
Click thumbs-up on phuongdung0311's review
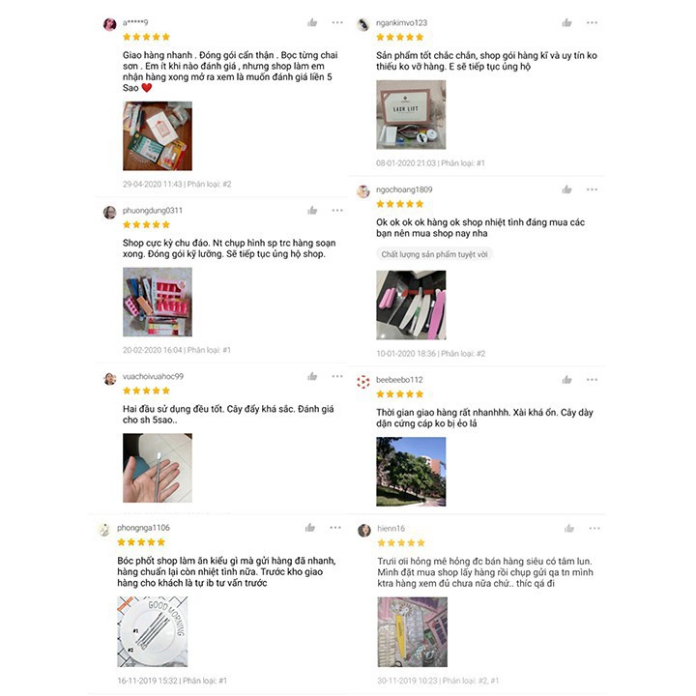(x=312, y=210)
